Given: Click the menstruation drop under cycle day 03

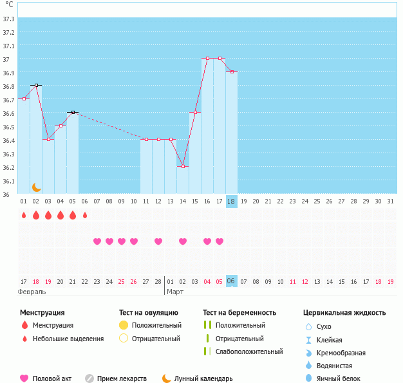Looking at the screenshot, I should click(x=48, y=215).
